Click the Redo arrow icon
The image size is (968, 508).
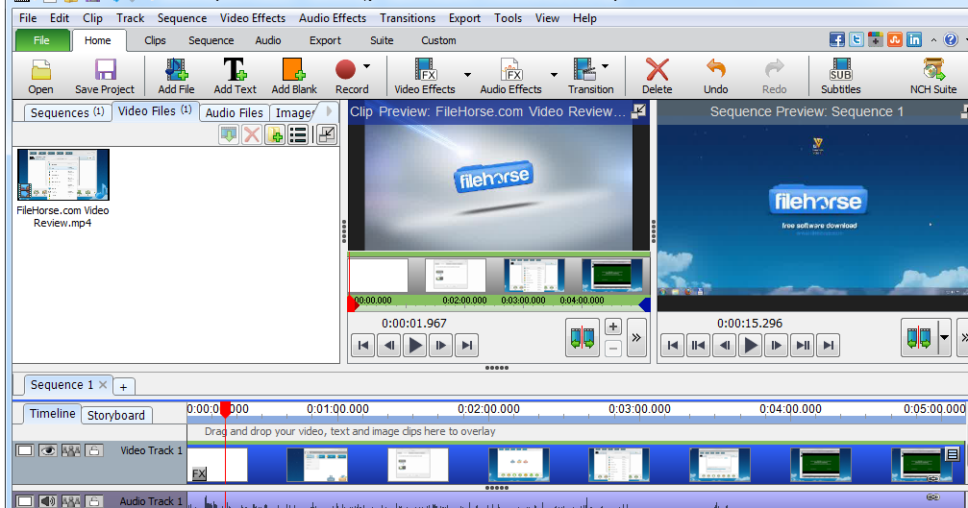click(x=774, y=68)
